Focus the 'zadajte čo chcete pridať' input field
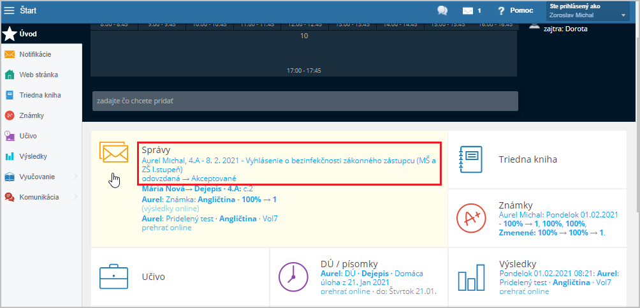 pyautogui.click(x=305, y=101)
